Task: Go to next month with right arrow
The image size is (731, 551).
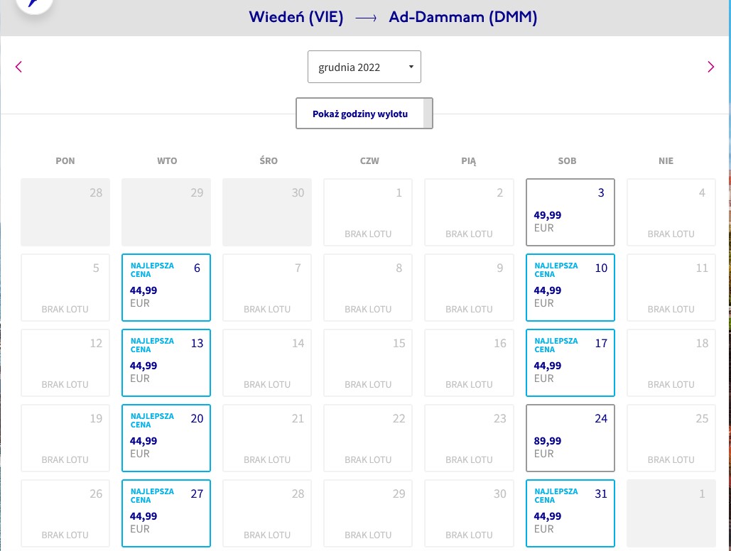Action: [x=710, y=67]
